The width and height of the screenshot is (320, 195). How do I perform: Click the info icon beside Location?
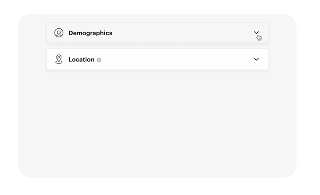point(99,60)
